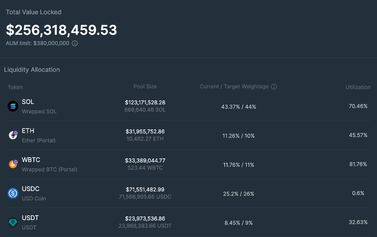Click the USD Coin token name
Screen dimensions: 377x237
coord(34,199)
